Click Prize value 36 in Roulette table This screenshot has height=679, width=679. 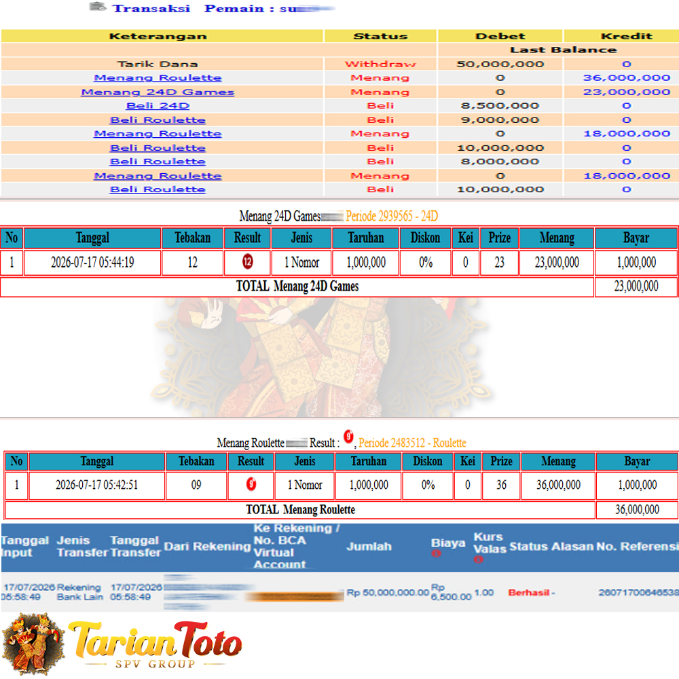pyautogui.click(x=502, y=485)
